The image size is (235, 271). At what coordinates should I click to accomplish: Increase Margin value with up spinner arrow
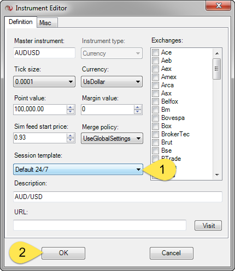138,107
